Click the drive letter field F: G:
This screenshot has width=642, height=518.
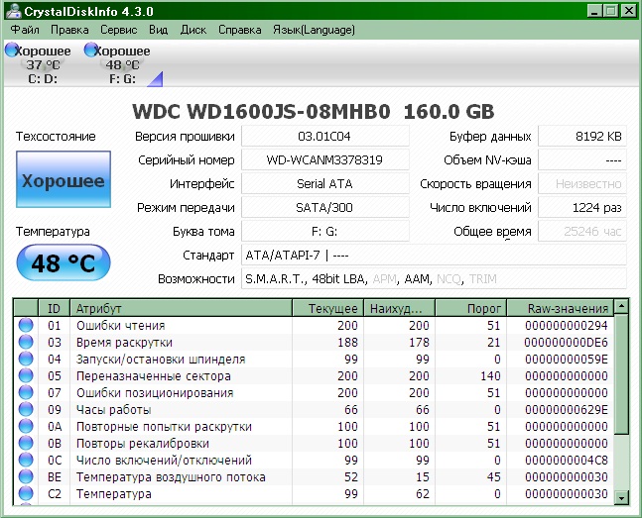[x=325, y=232]
